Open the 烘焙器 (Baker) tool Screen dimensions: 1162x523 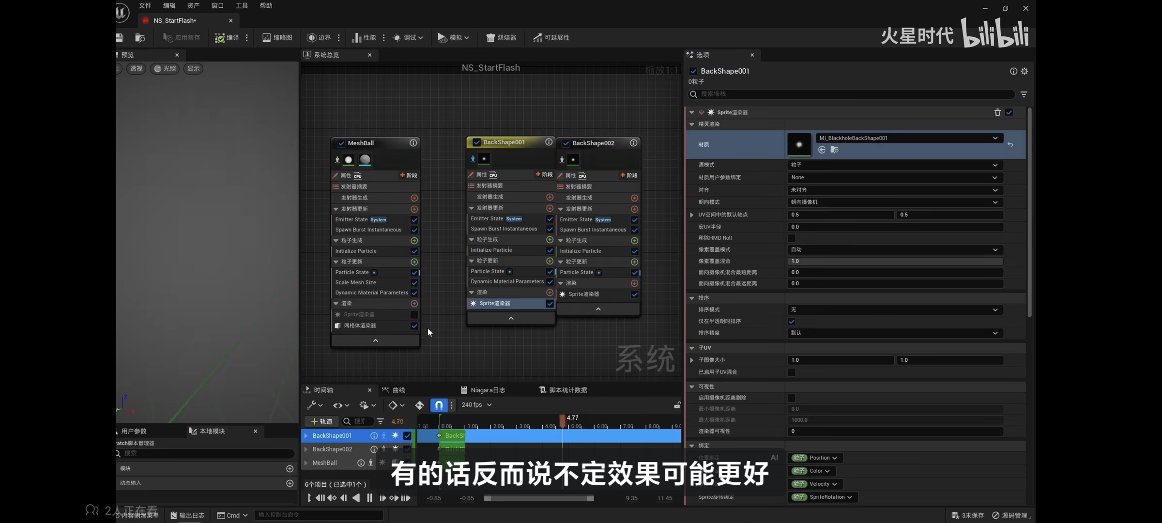[501, 38]
